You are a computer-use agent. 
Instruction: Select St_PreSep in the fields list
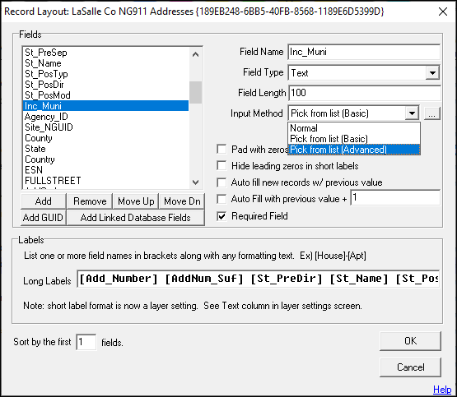click(105, 53)
